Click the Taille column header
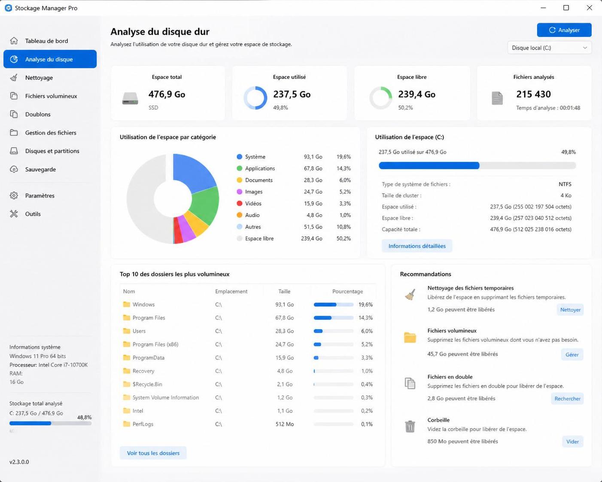 (284, 292)
